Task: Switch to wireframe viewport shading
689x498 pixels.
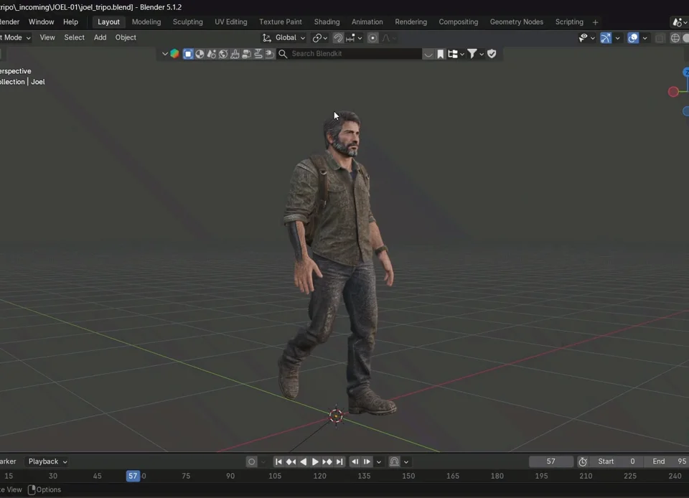Action: point(675,38)
